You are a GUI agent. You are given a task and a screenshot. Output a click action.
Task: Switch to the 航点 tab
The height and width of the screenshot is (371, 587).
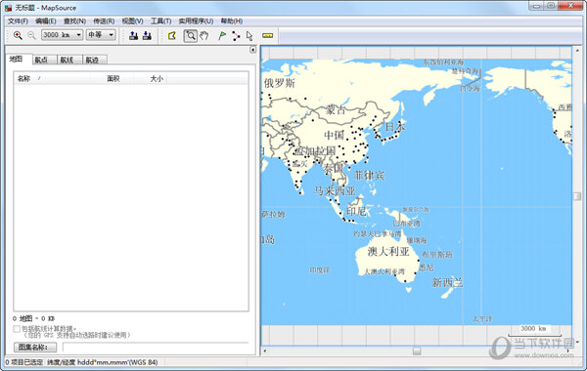45,60
